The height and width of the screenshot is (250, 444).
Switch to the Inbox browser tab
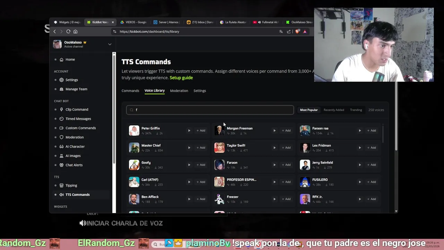click(200, 22)
